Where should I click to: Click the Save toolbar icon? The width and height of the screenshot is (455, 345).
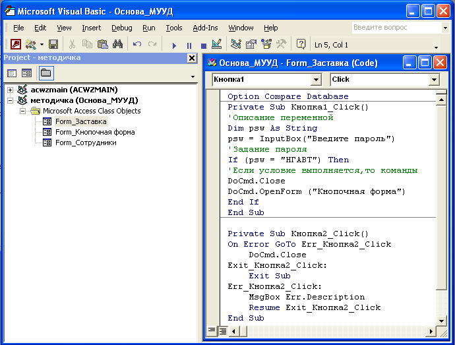(53, 44)
